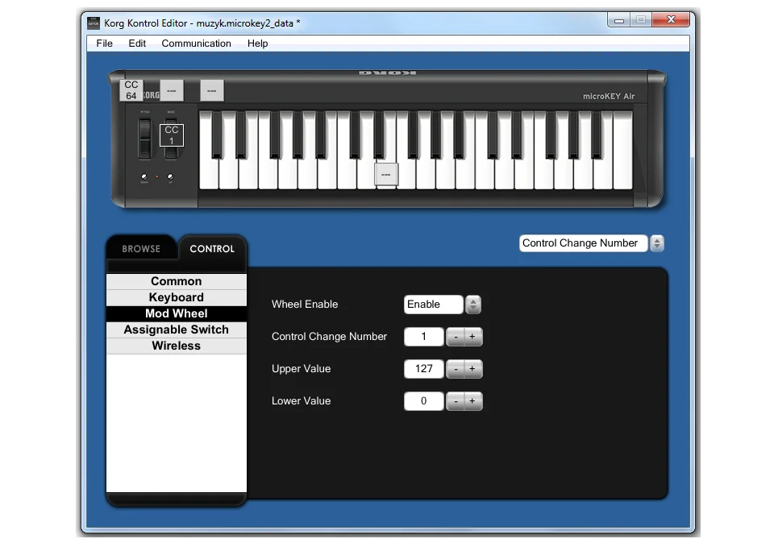Screen dimensions: 774x543
Task: Open the Control Change Number display dropdown
Action: click(583, 243)
